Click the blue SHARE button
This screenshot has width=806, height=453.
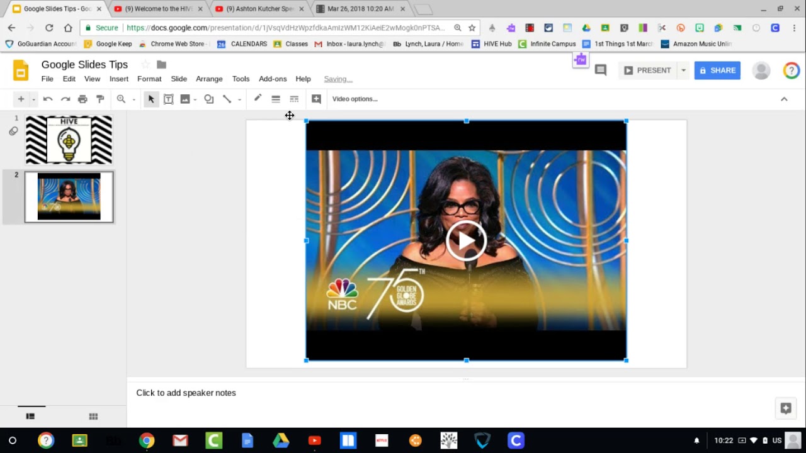pyautogui.click(x=717, y=70)
